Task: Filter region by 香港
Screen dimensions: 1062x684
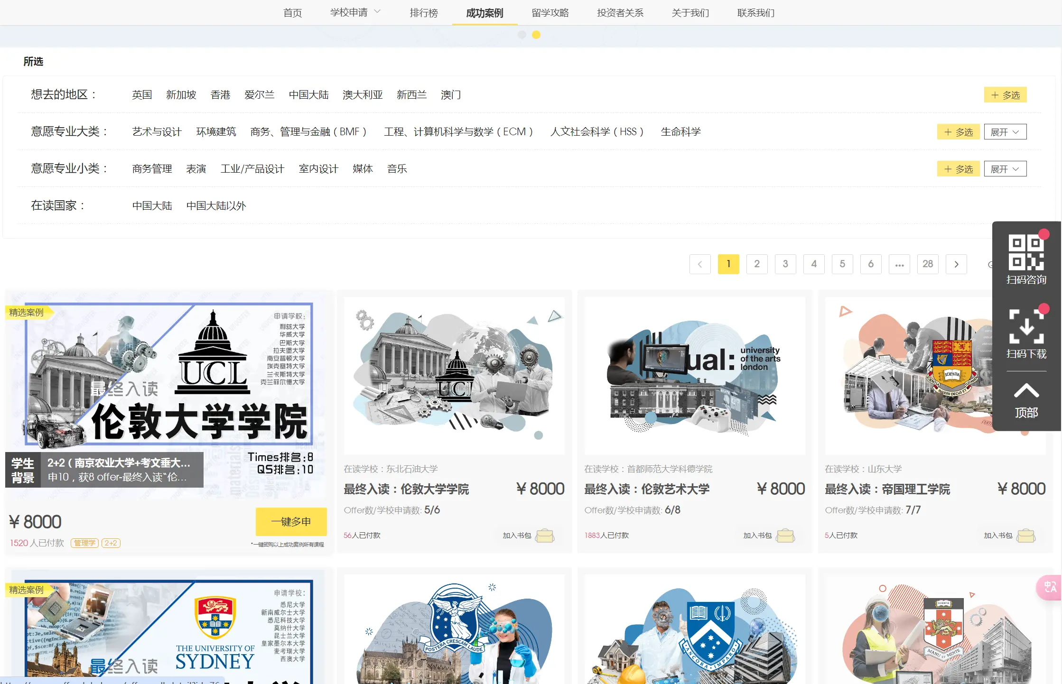Action: point(220,95)
